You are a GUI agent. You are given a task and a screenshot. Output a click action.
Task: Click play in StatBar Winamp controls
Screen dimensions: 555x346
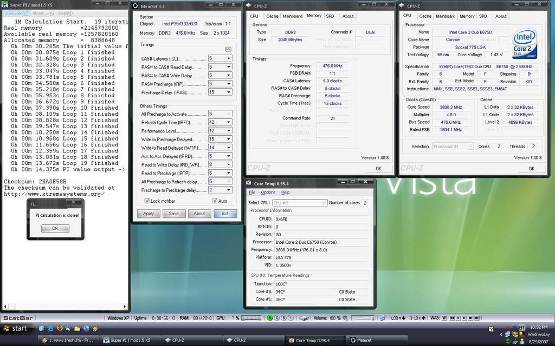pyautogui.click(x=459, y=318)
